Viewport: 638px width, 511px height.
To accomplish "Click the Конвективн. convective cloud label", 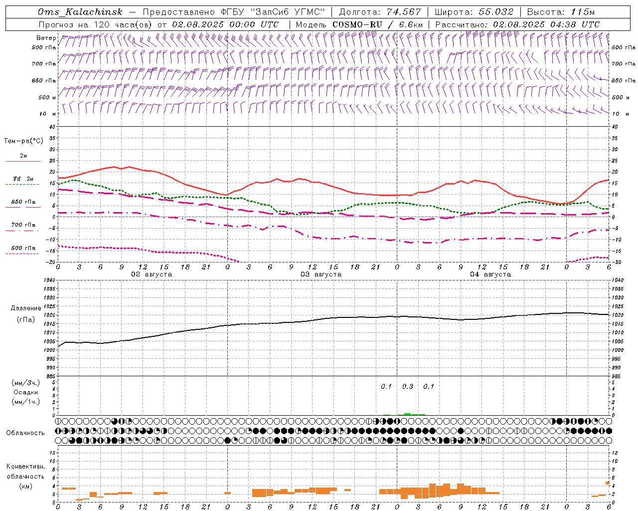I will [x=25, y=467].
